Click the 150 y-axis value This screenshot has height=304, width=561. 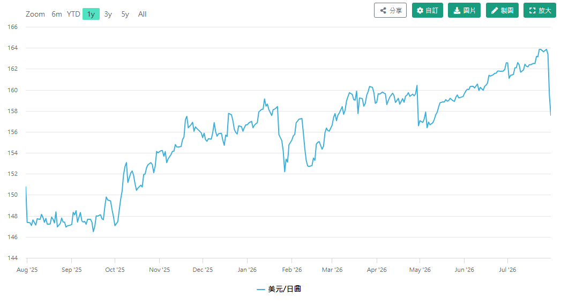(12, 195)
